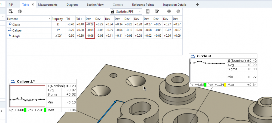Image resolution: width=272 pixels, height=123 pixels.
Task: Switch to the Inspection Details tab
Action: tap(175, 5)
